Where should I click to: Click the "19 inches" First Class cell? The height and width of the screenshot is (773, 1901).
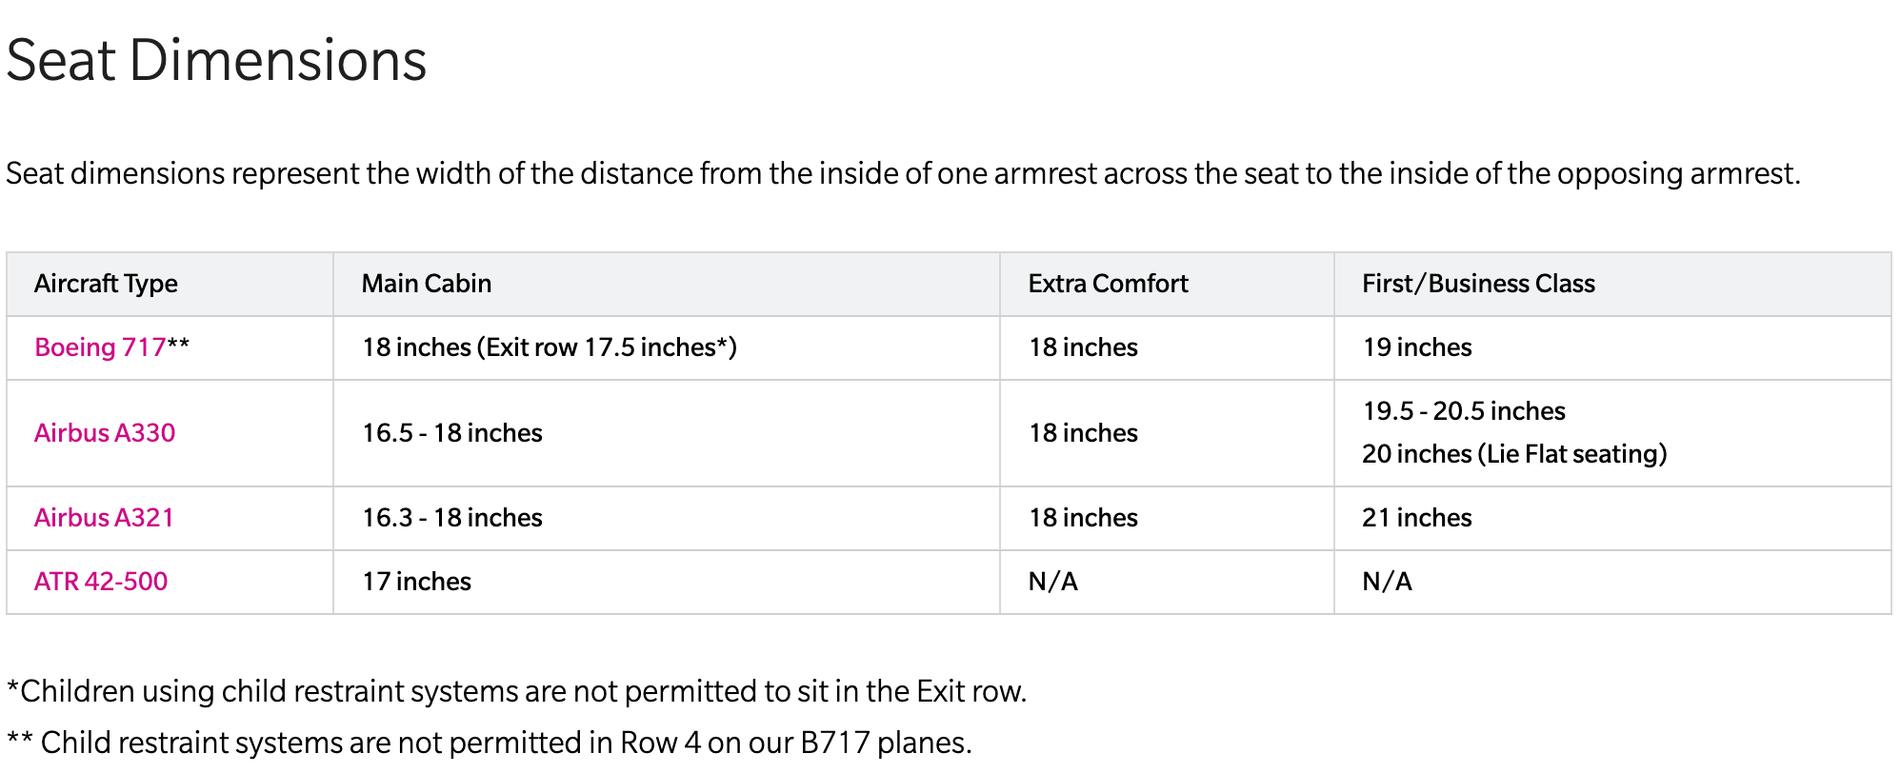click(x=1416, y=347)
